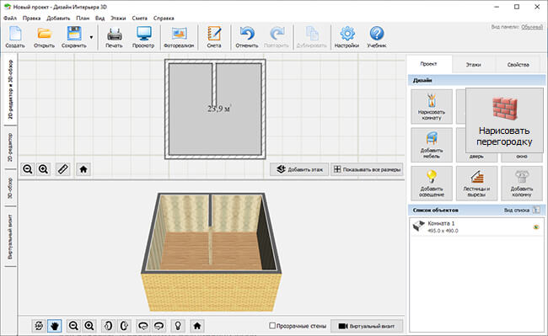Click the Обычный panel view link
This screenshot has width=548, height=336.
click(x=532, y=27)
